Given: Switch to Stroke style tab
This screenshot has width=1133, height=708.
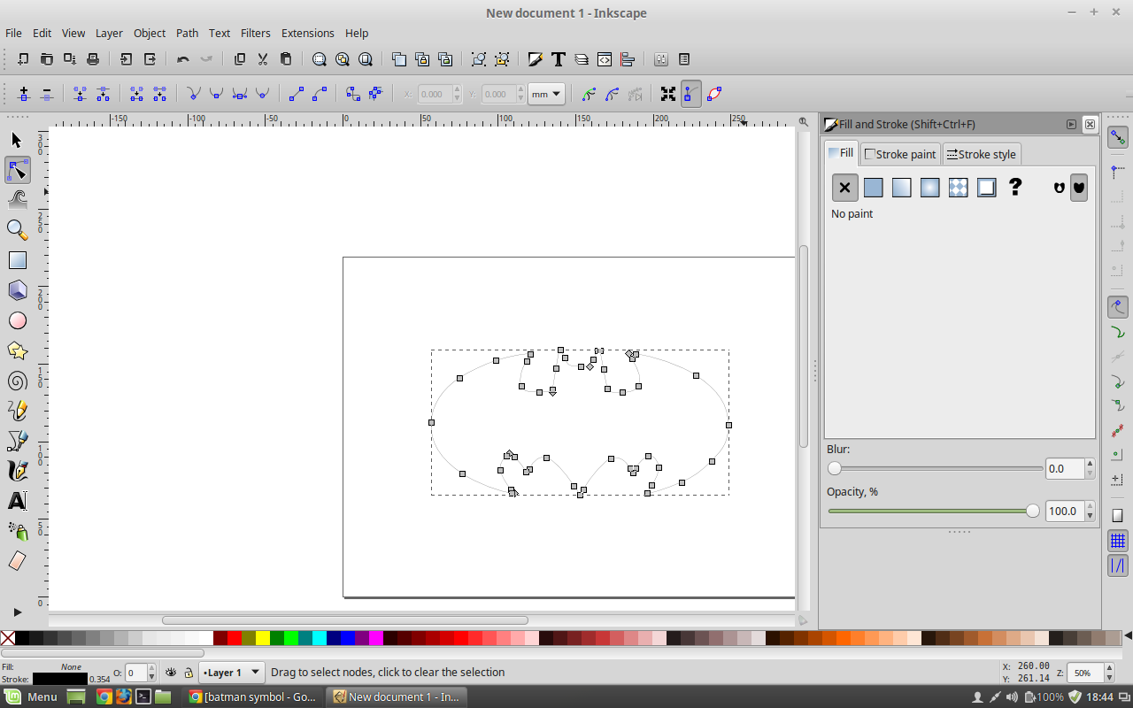Looking at the screenshot, I should tap(982, 154).
